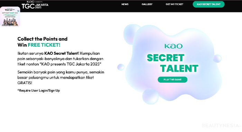Click the SECRET TALENT title graphic
The image size is (242, 132).
173,63
